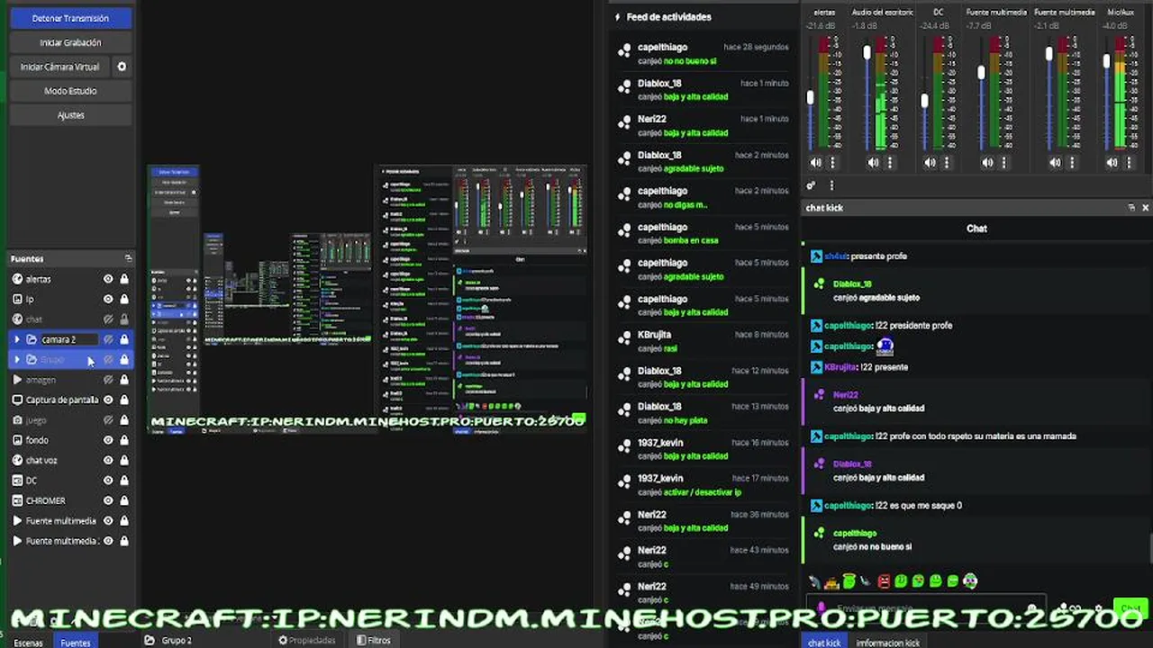Undock the chat kick panel
This screenshot has width=1153, height=648.
click(x=1131, y=208)
